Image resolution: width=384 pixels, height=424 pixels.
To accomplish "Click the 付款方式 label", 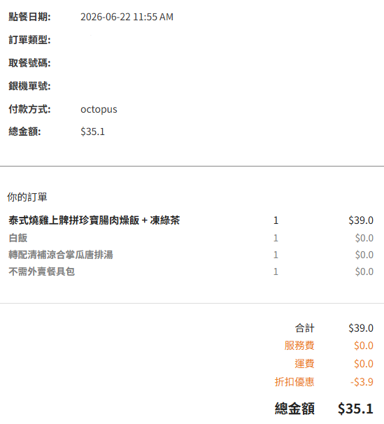I will [x=29, y=109].
